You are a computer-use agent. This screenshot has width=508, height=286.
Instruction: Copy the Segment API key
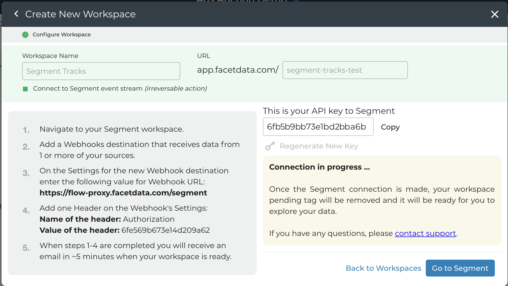click(x=390, y=127)
